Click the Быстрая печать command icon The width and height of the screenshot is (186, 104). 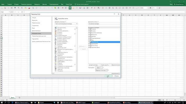pos(56,28)
